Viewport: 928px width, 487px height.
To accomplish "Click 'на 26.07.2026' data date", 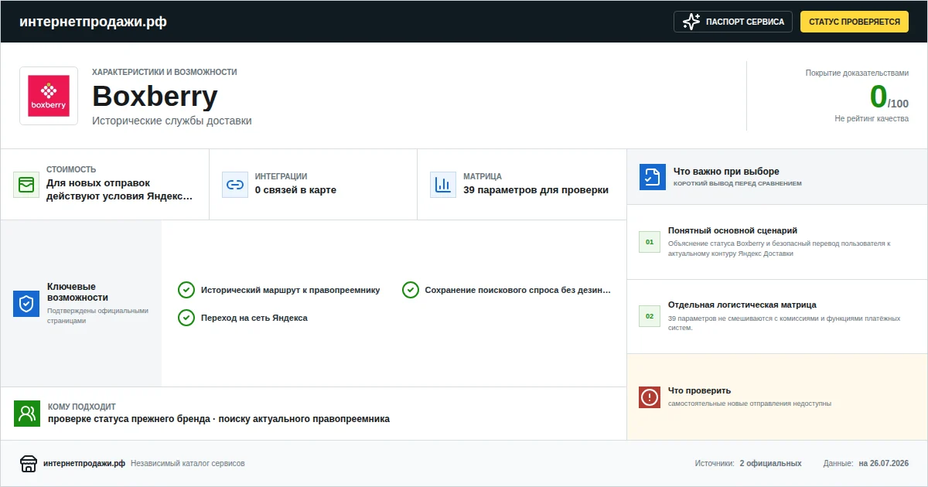I will [883, 464].
